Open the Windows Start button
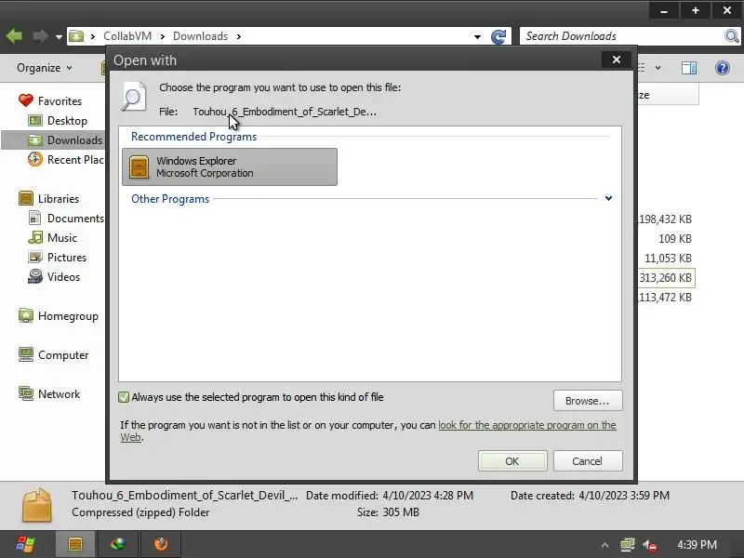This screenshot has height=558, width=744. pos(25,544)
